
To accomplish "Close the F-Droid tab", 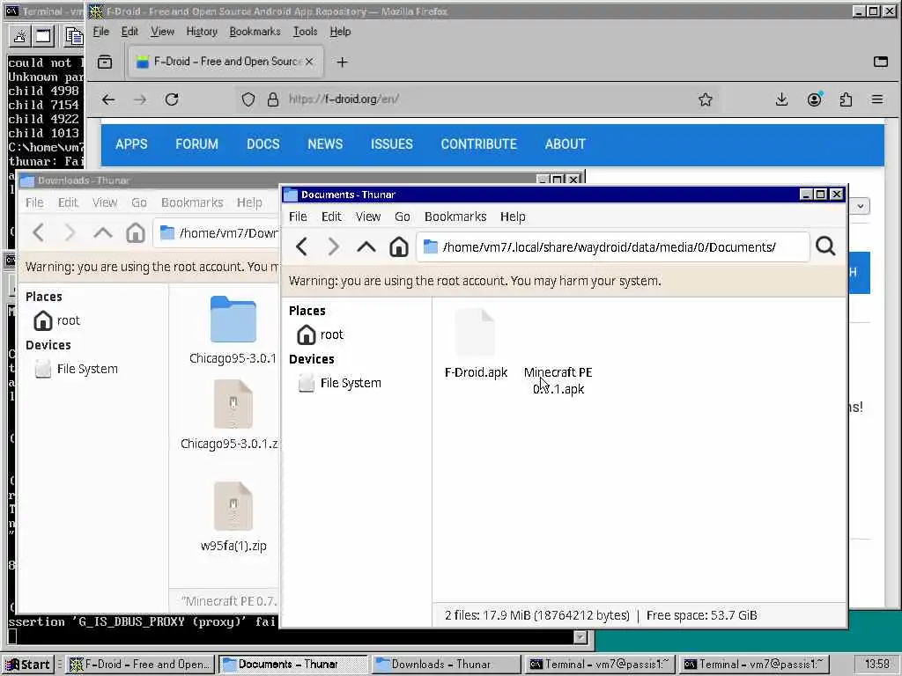I will [309, 61].
